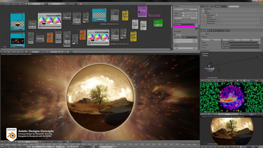
Task: Click the Timeline editor type icon
Action: 2,147
